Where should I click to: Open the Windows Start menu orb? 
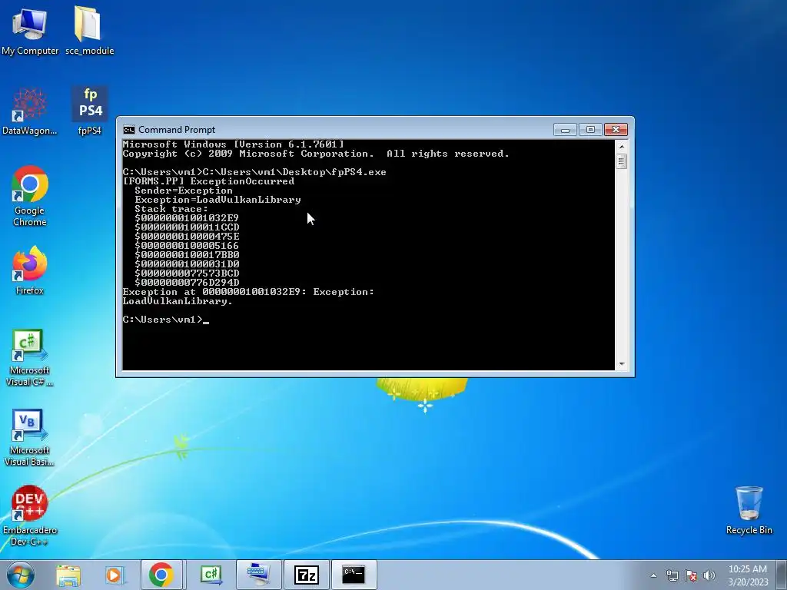click(x=21, y=575)
